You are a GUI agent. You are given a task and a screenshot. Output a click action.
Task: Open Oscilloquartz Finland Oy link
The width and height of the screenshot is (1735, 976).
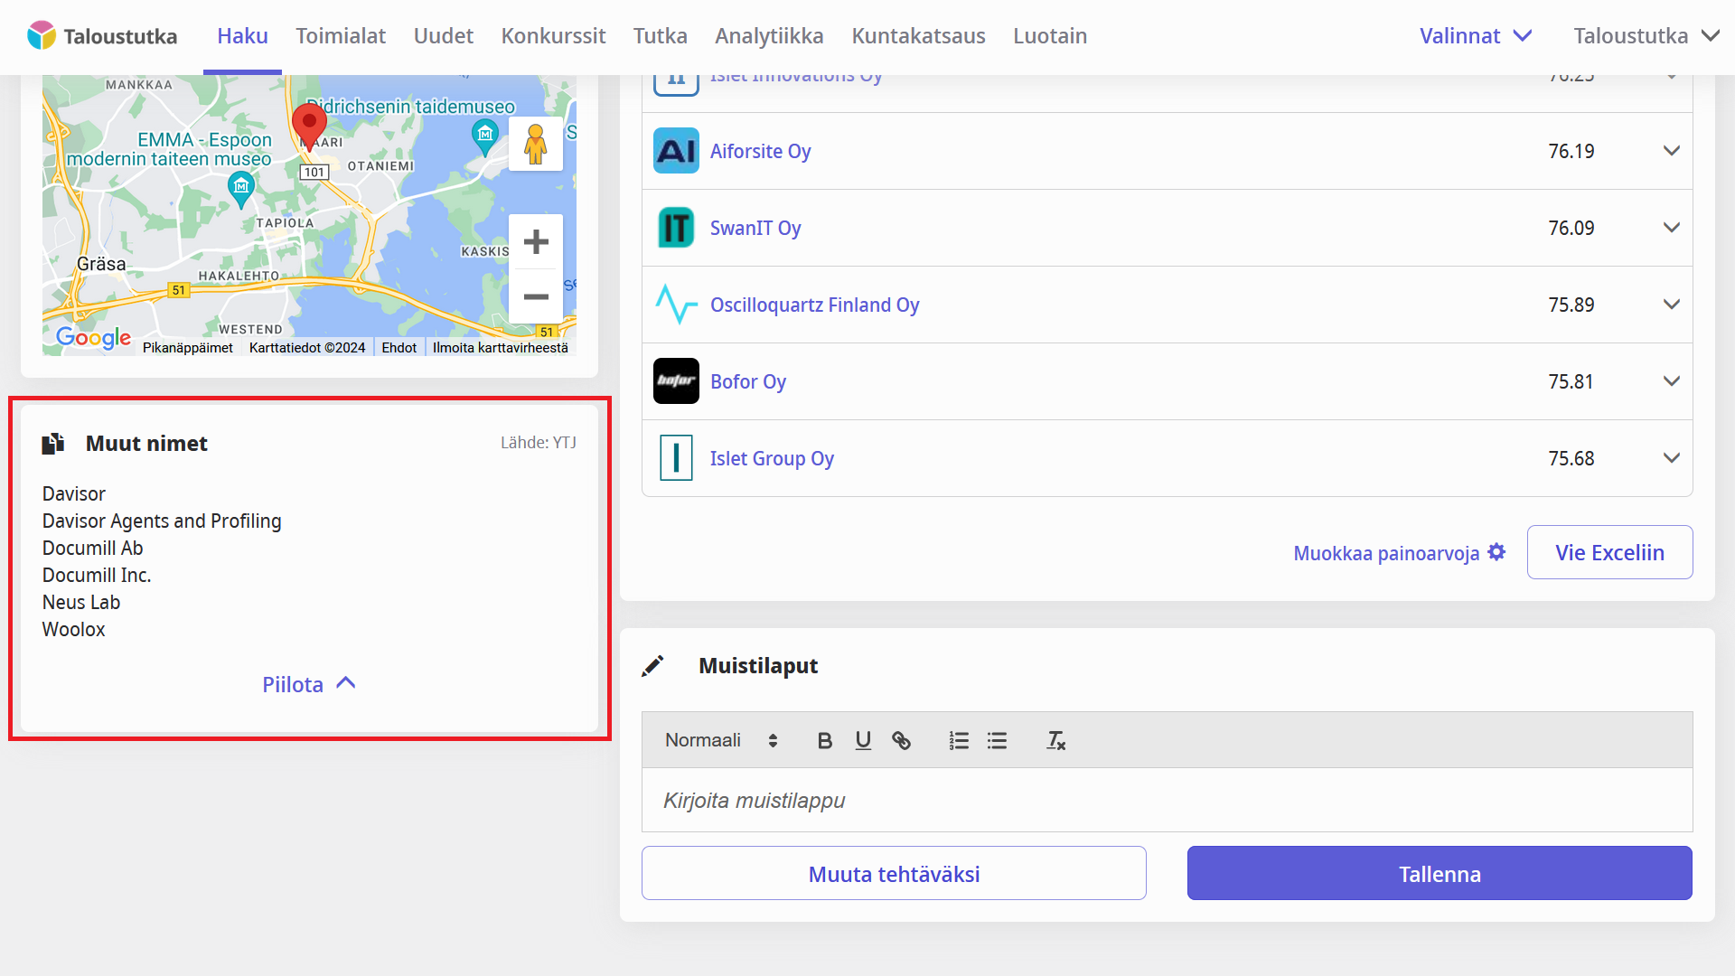pyautogui.click(x=814, y=305)
